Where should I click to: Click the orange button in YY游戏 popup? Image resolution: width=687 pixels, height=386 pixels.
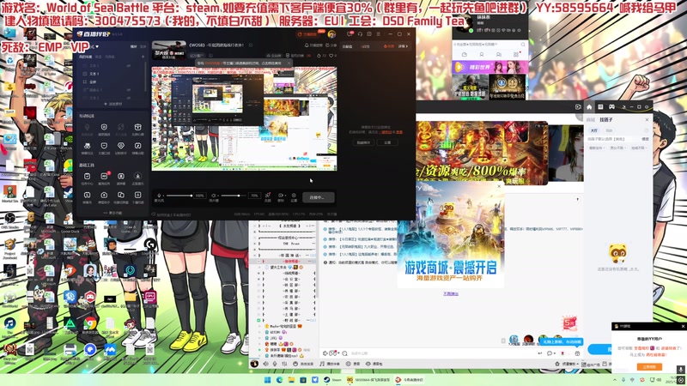[x=649, y=367]
